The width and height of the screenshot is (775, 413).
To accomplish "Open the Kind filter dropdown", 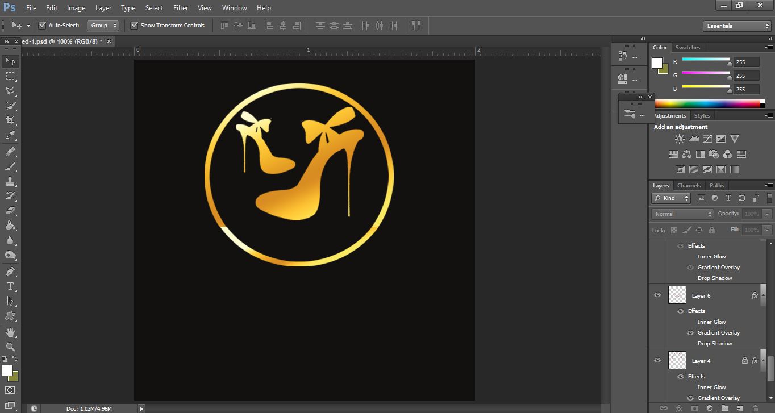I will coord(671,198).
